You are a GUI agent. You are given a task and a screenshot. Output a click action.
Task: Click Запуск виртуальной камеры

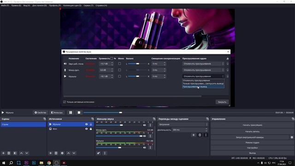pyautogui.click(x=250, y=137)
